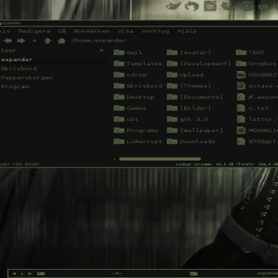Select the cbt folder icon
This screenshot has width=278, height=278.
(119, 120)
